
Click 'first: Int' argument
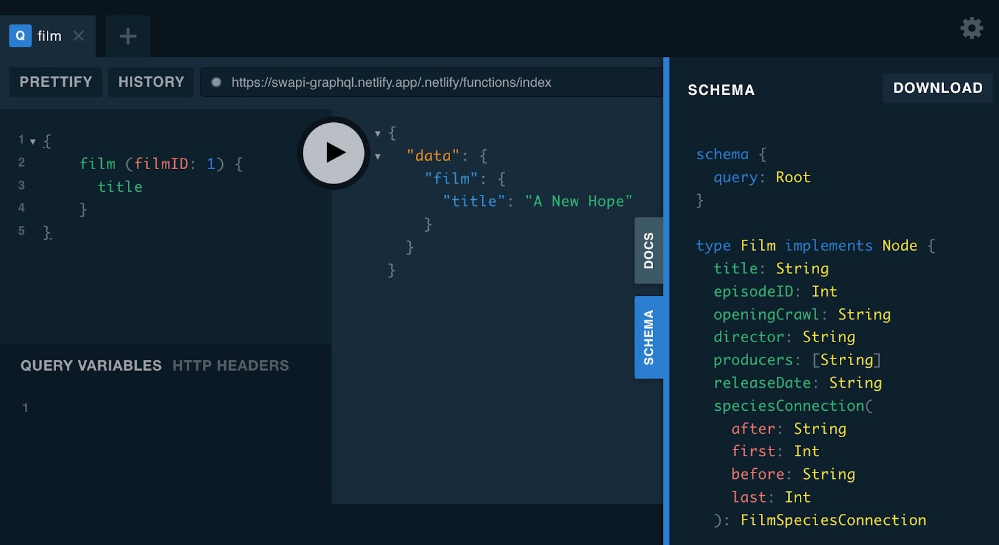coord(775,451)
